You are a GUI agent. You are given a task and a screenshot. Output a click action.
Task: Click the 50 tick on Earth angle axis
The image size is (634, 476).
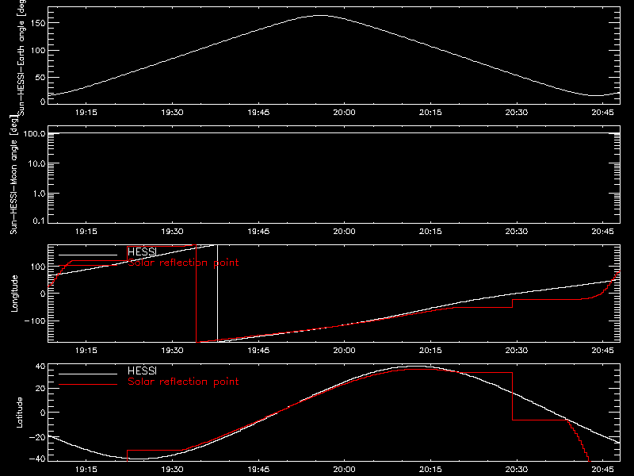coord(40,77)
